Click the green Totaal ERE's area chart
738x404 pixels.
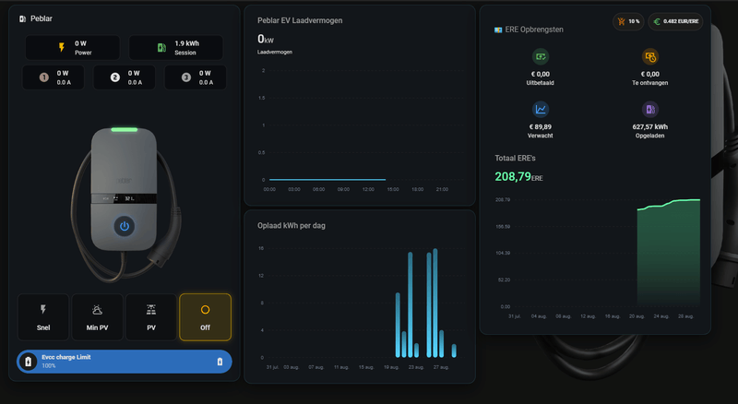(668, 253)
